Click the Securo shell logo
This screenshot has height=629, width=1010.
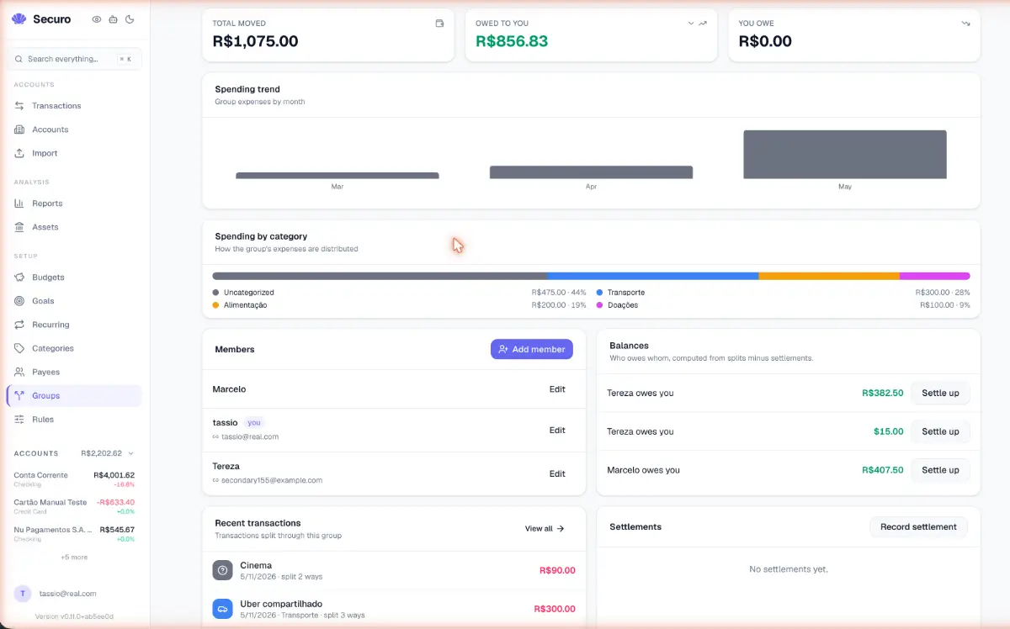pyautogui.click(x=19, y=18)
